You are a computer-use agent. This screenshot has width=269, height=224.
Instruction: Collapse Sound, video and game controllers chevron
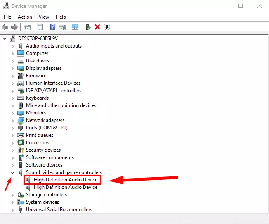[x=12, y=172]
